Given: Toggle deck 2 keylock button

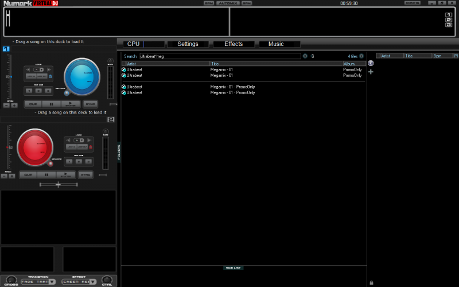Looking at the screenshot, I should 50,164.
